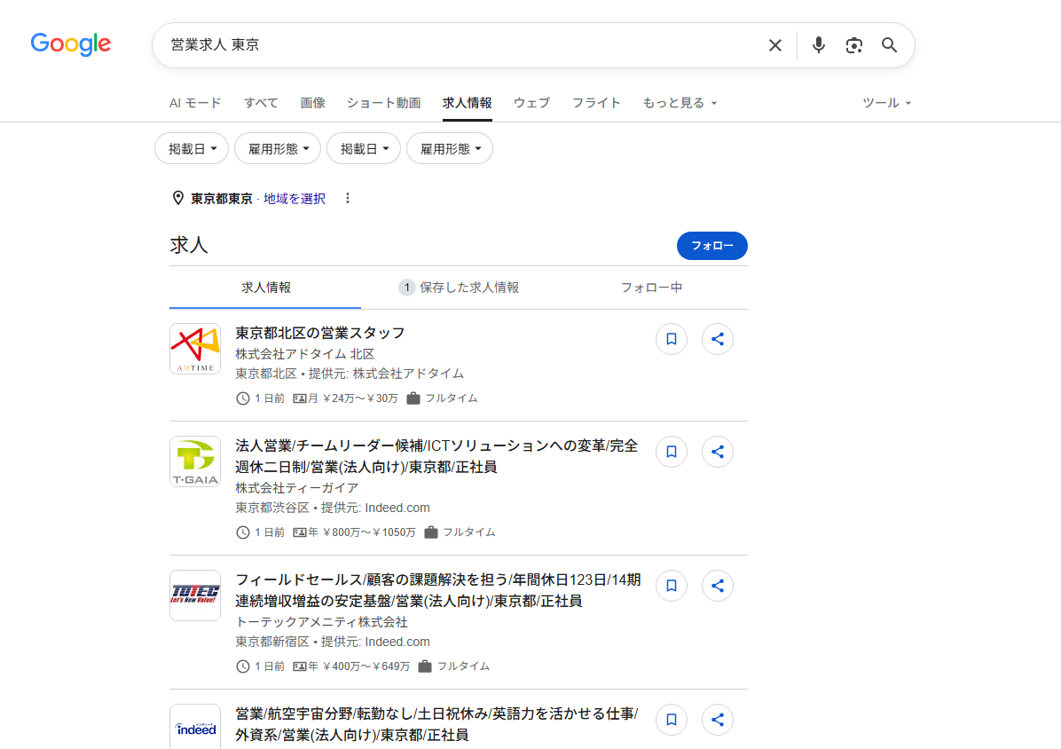Screen dimensions: 1061x749
Task: Share the 営業/航空宇宙分野 job
Action: 718,719
